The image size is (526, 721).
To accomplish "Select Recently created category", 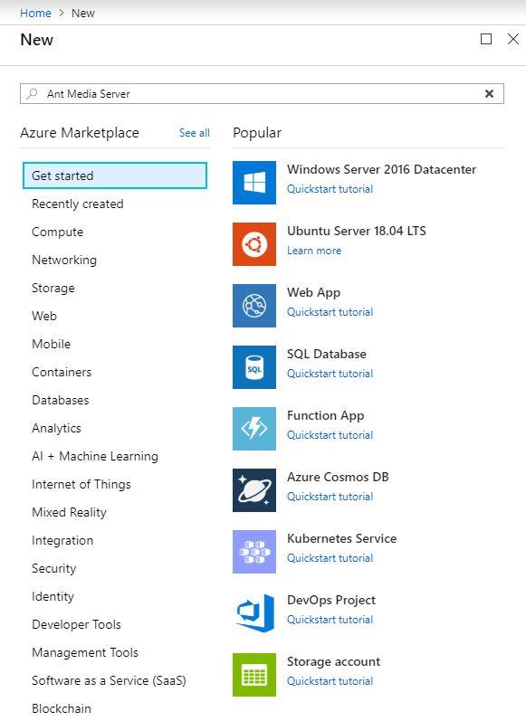I will 77,204.
